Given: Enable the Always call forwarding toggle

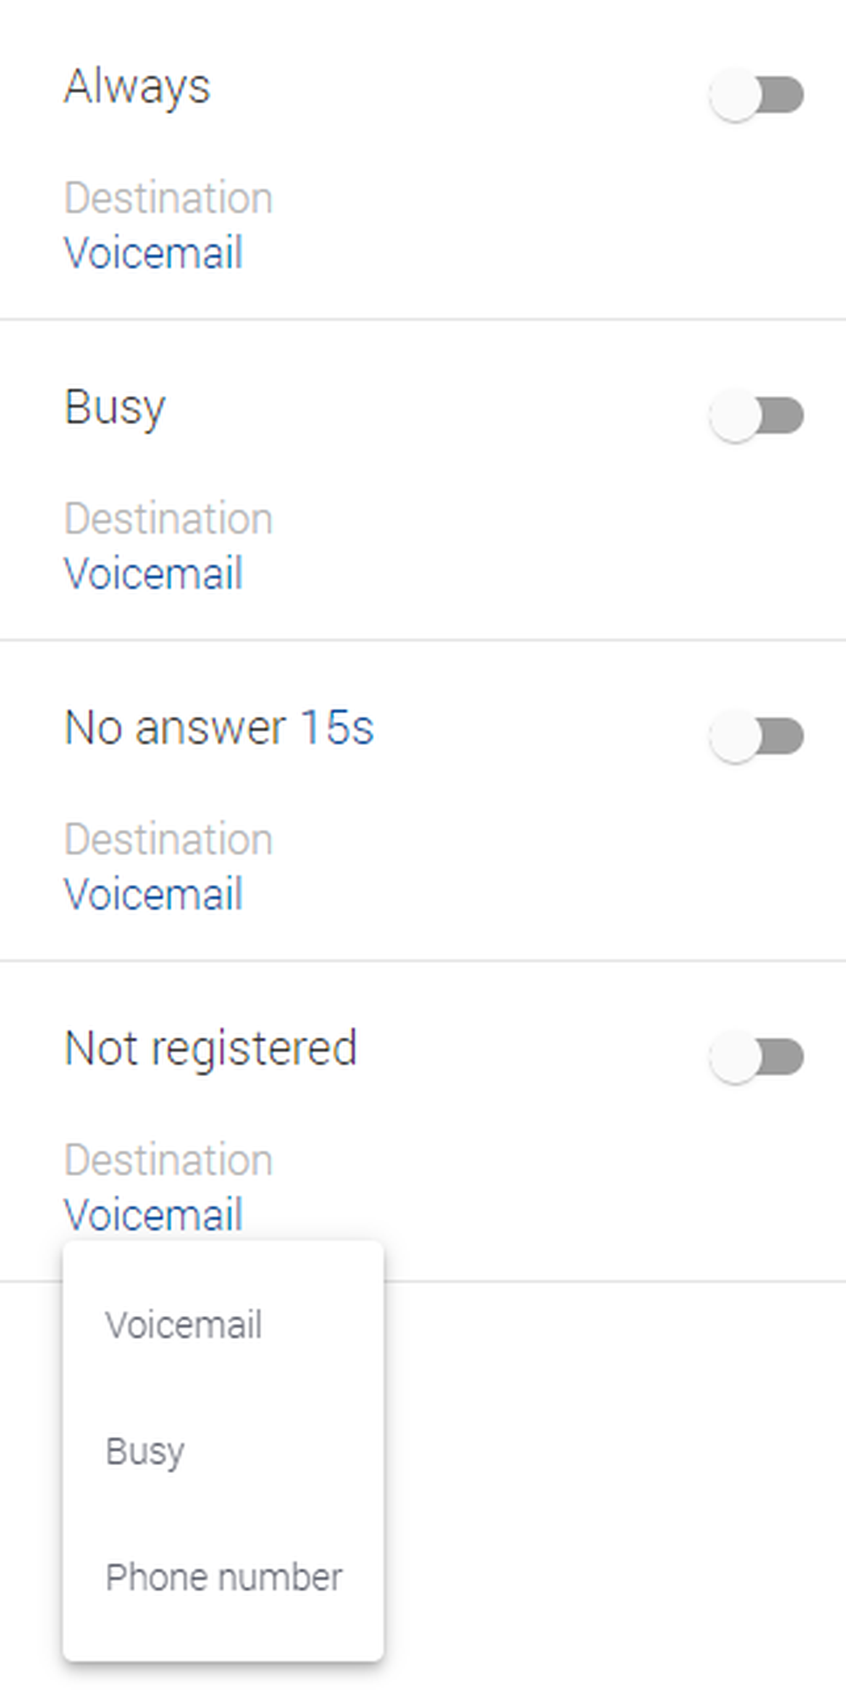Looking at the screenshot, I should pyautogui.click(x=756, y=95).
